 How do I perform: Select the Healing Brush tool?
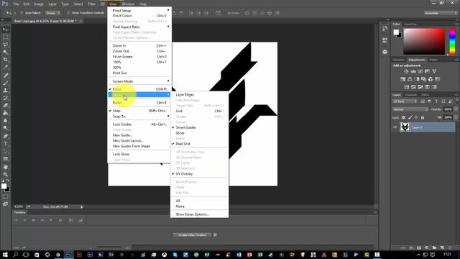tap(6, 75)
